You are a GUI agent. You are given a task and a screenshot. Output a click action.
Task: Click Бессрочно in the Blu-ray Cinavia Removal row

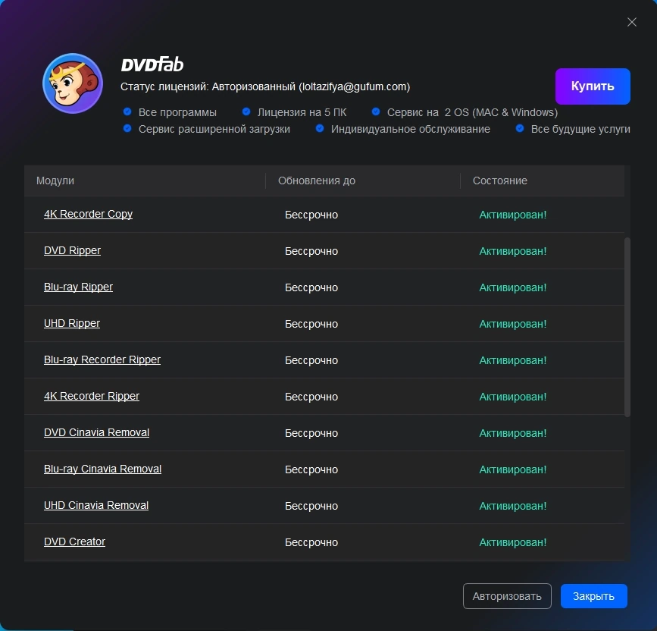pos(311,469)
